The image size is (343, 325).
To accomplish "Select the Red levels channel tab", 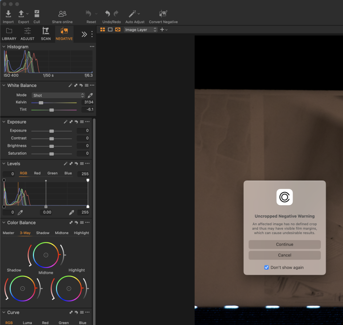I will pyautogui.click(x=37, y=173).
